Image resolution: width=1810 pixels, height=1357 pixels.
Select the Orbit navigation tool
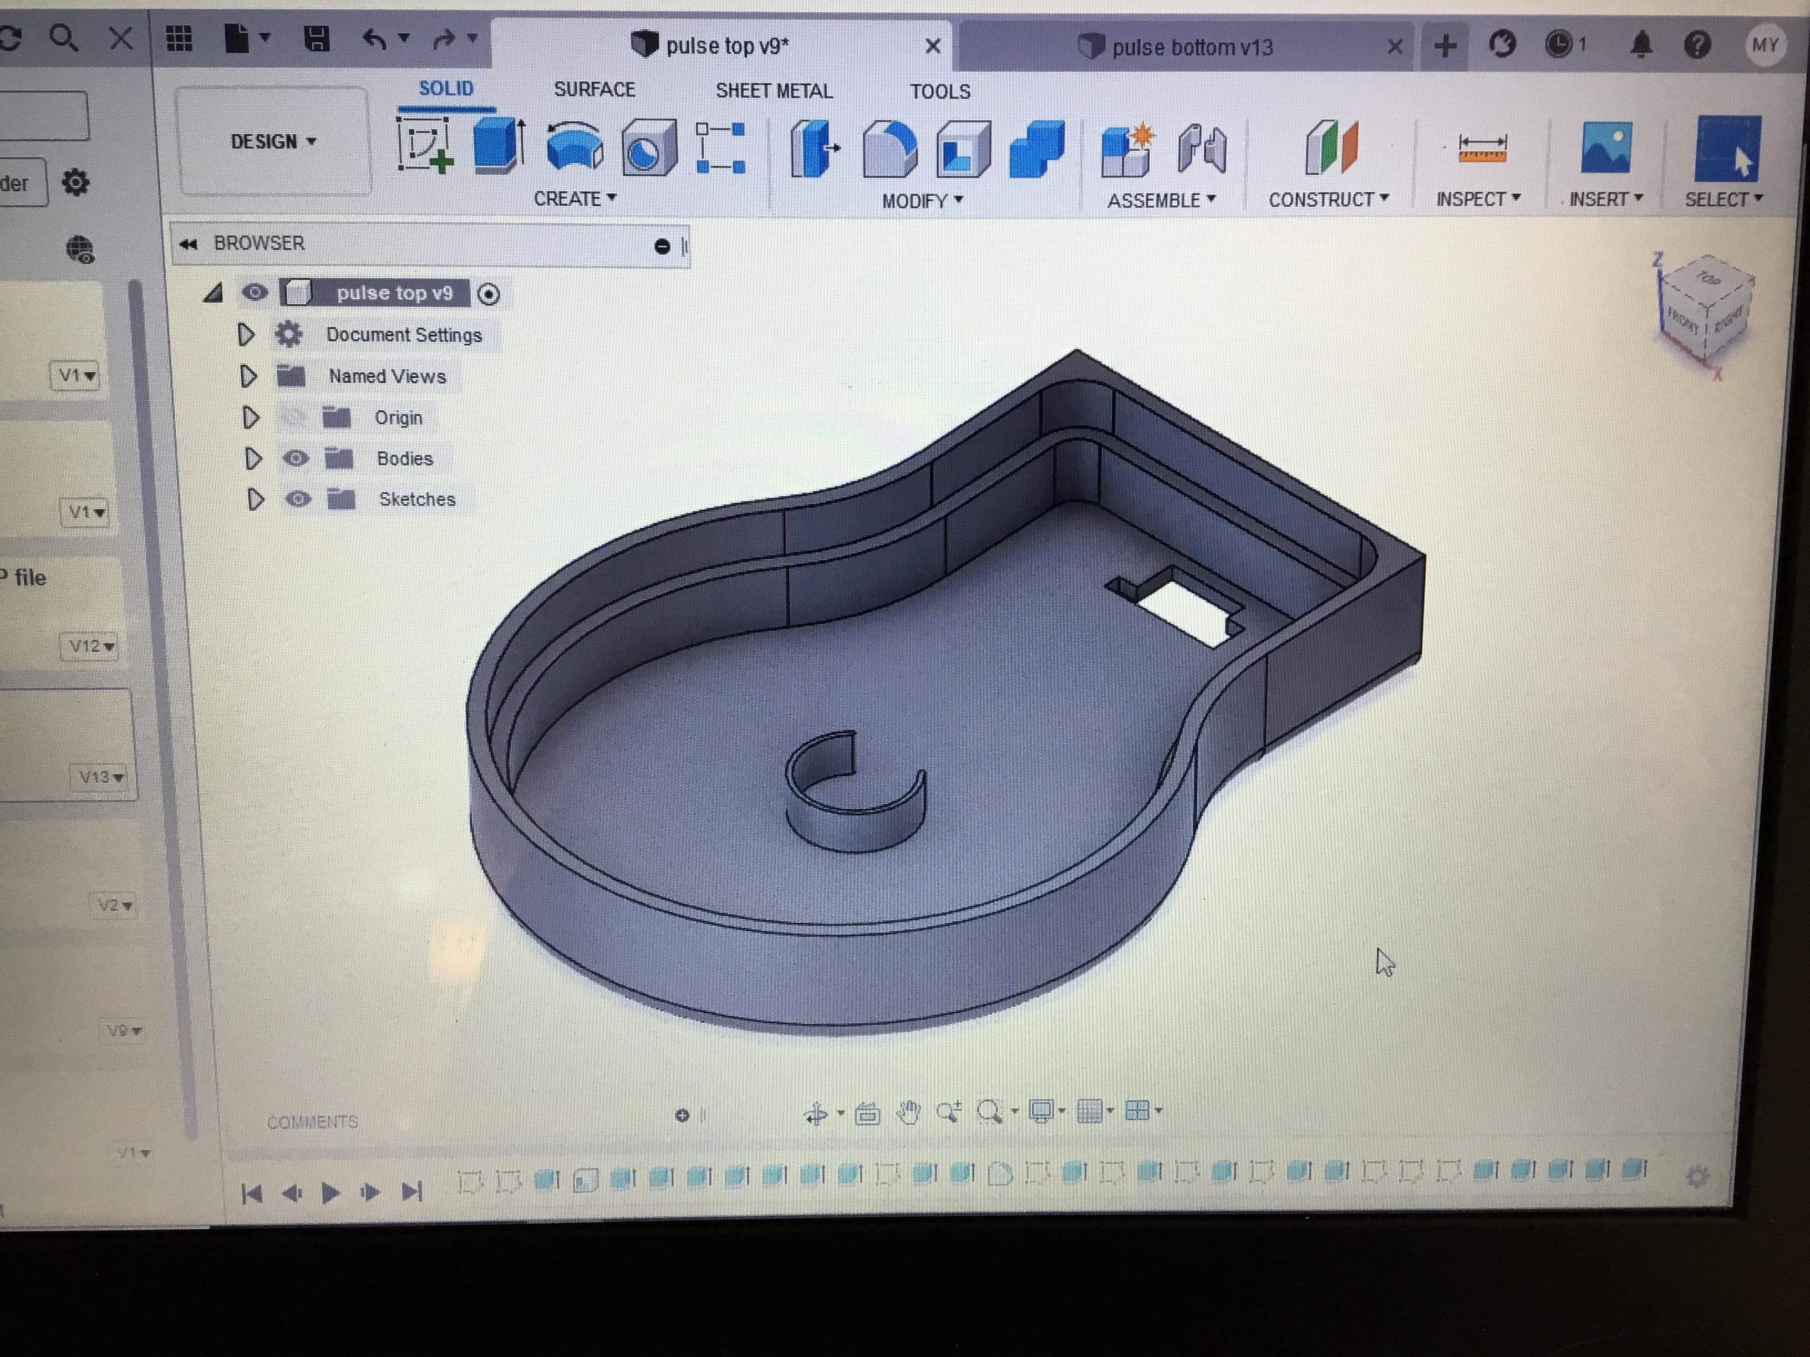pos(816,1113)
